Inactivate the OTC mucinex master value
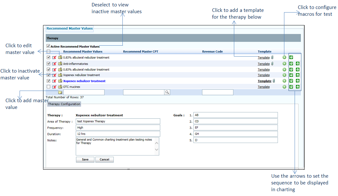 click(54, 87)
